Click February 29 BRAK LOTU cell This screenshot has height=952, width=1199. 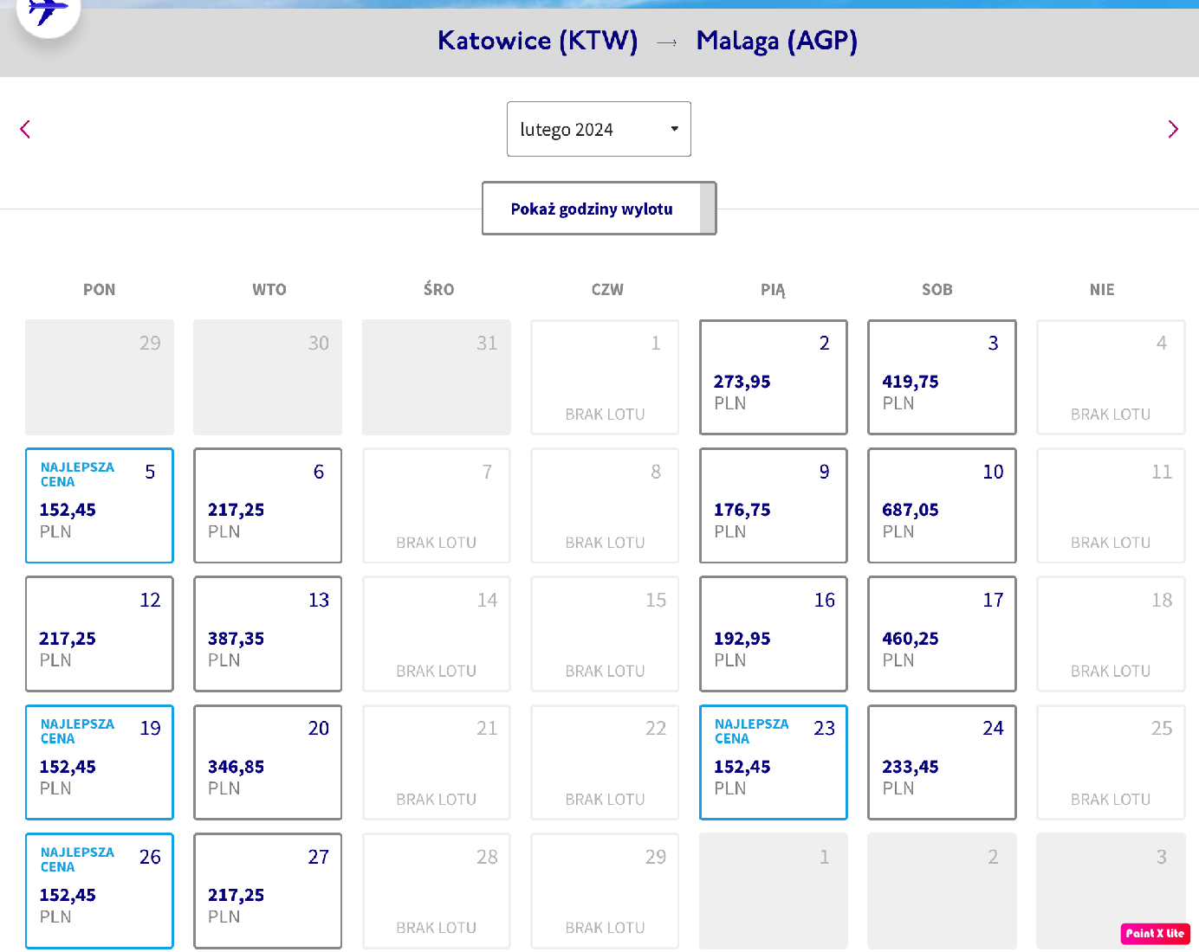tap(605, 891)
